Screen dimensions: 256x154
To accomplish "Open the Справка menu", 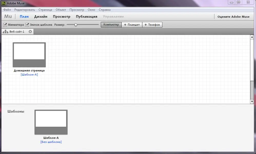I will [x=105, y=10].
